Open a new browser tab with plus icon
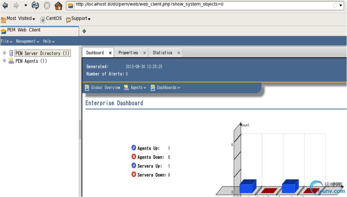This screenshot has width=347, height=197. coord(84,31)
